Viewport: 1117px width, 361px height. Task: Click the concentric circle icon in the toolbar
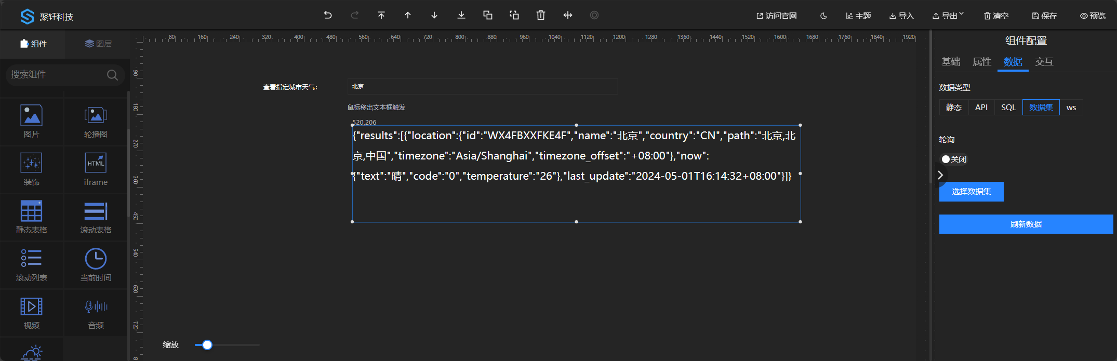(x=594, y=15)
